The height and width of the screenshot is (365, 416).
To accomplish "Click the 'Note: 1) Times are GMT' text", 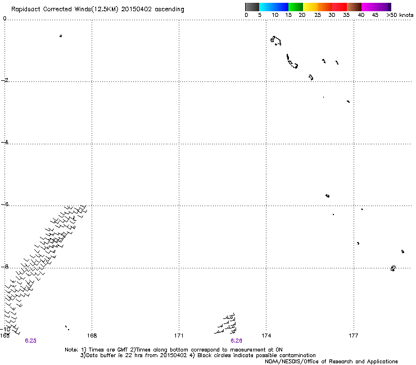I will point(97,350).
